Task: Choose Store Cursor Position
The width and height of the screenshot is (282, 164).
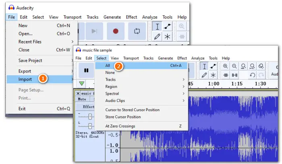Action: pyautogui.click(x=141, y=117)
